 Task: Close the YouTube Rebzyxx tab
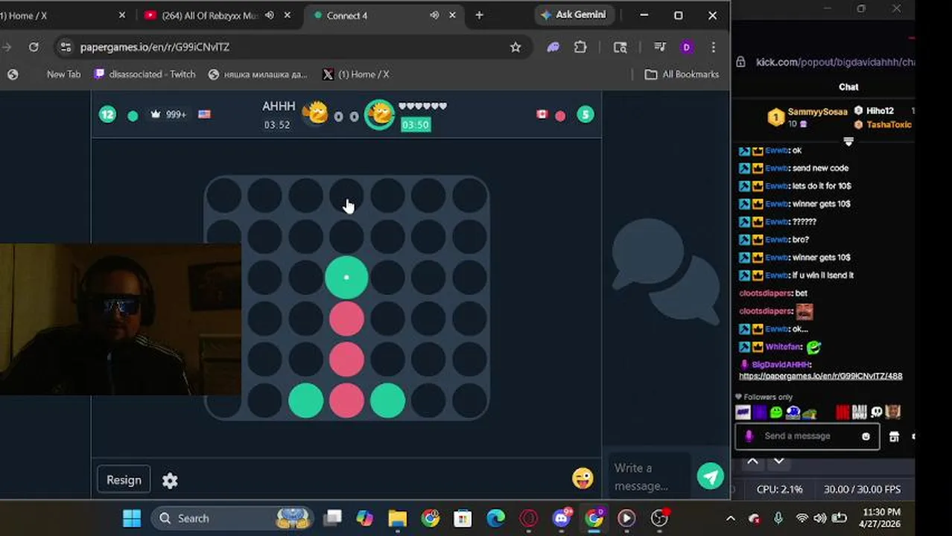coord(287,15)
